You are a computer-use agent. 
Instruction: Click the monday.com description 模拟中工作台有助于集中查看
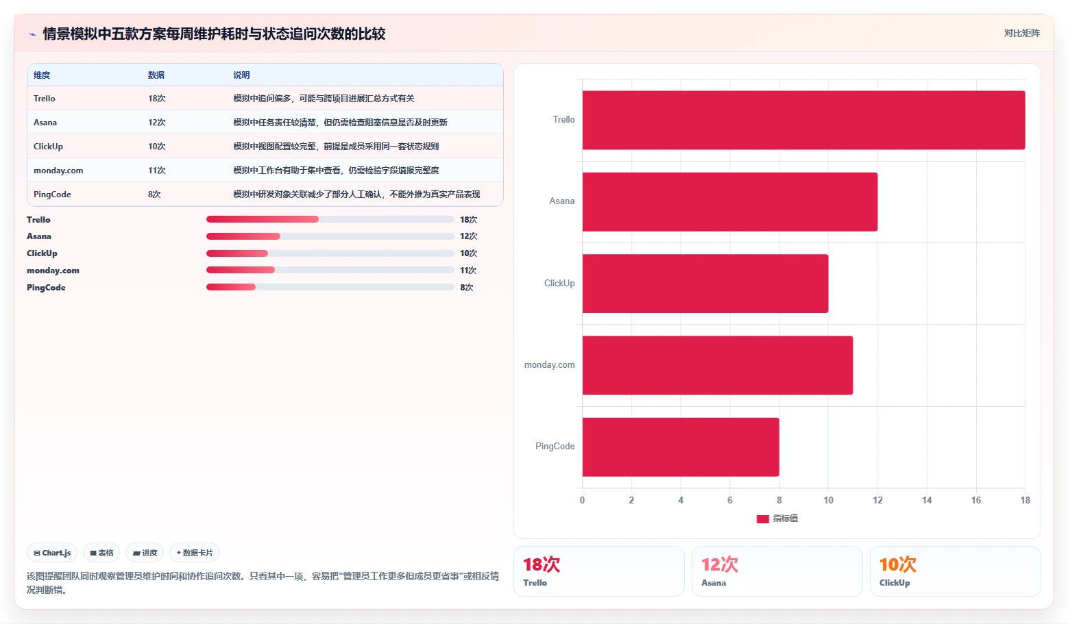[x=336, y=171]
